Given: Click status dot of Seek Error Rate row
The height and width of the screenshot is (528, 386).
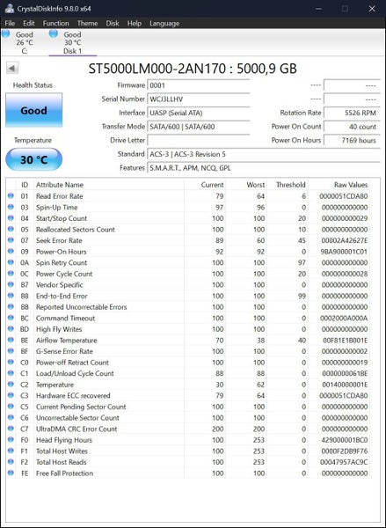Looking at the screenshot, I should coord(11,240).
